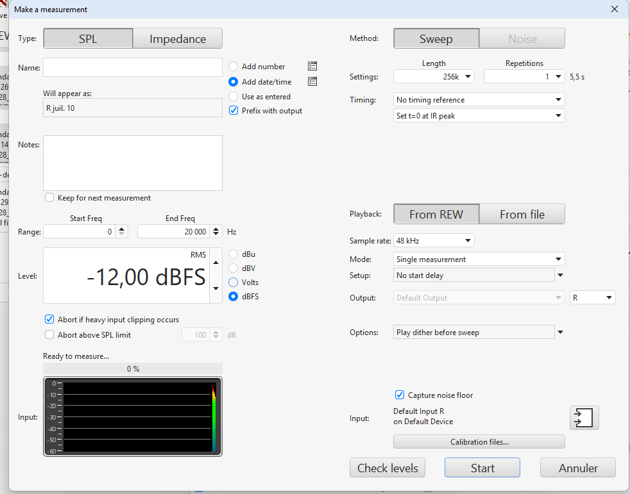The width and height of the screenshot is (630, 494).
Task: Click the Will appear as field
Action: pyautogui.click(x=133, y=108)
